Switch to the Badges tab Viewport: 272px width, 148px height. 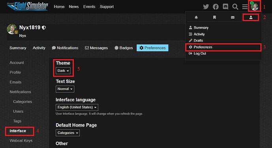(124, 48)
